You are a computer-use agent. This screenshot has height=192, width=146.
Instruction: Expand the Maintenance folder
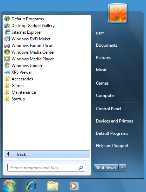(23, 92)
